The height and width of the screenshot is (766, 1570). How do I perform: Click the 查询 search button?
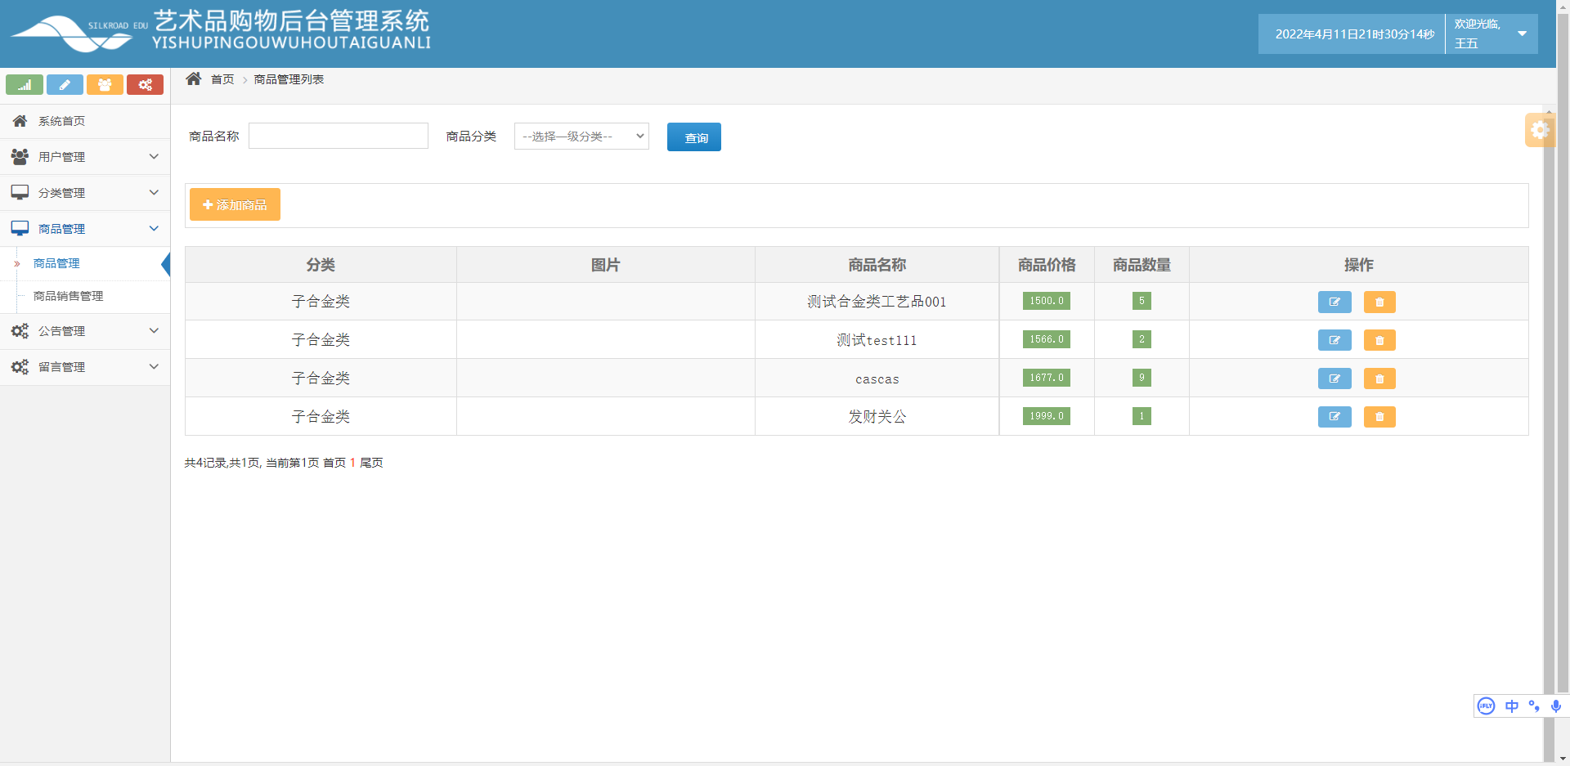tap(694, 137)
